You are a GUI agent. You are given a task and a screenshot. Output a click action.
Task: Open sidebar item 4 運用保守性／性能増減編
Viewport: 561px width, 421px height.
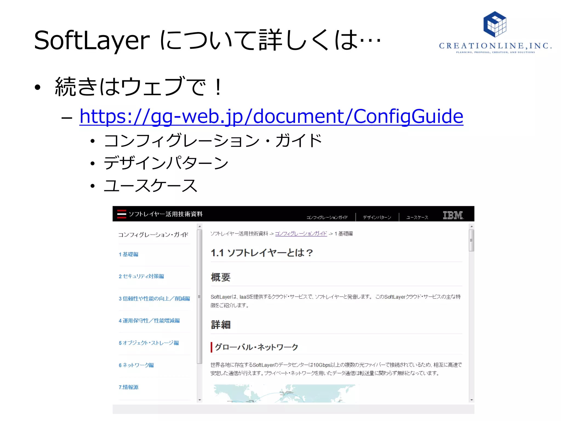(x=149, y=321)
